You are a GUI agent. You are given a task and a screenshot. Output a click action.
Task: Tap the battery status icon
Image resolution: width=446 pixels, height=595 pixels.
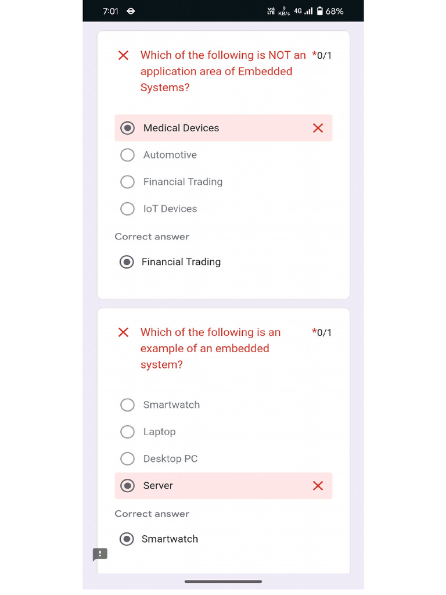point(319,11)
